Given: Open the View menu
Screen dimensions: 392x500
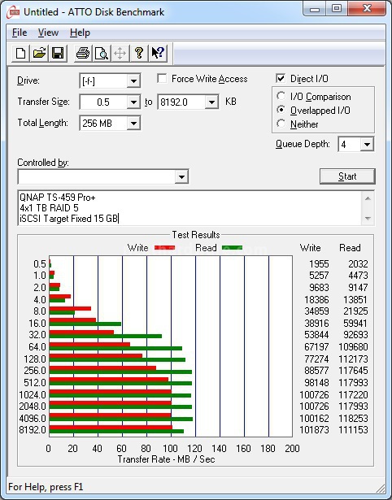Looking at the screenshot, I should (48, 33).
